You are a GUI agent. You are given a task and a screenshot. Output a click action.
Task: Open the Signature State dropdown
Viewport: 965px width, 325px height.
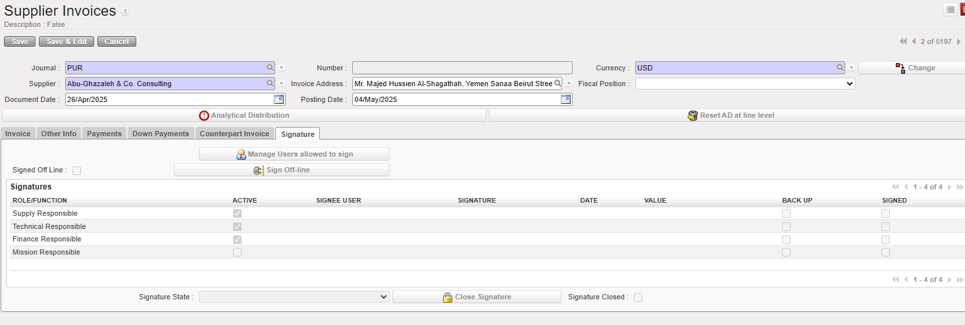click(294, 297)
